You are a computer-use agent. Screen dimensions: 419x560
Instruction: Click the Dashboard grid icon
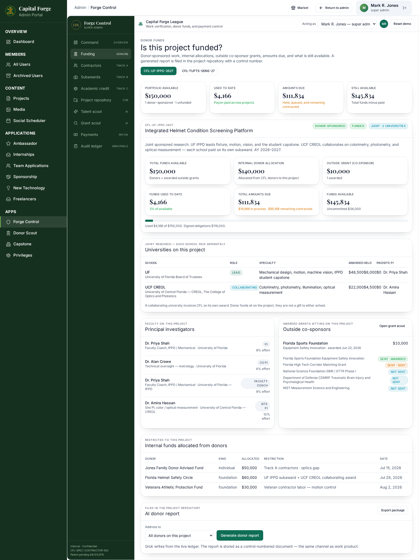(x=8, y=42)
